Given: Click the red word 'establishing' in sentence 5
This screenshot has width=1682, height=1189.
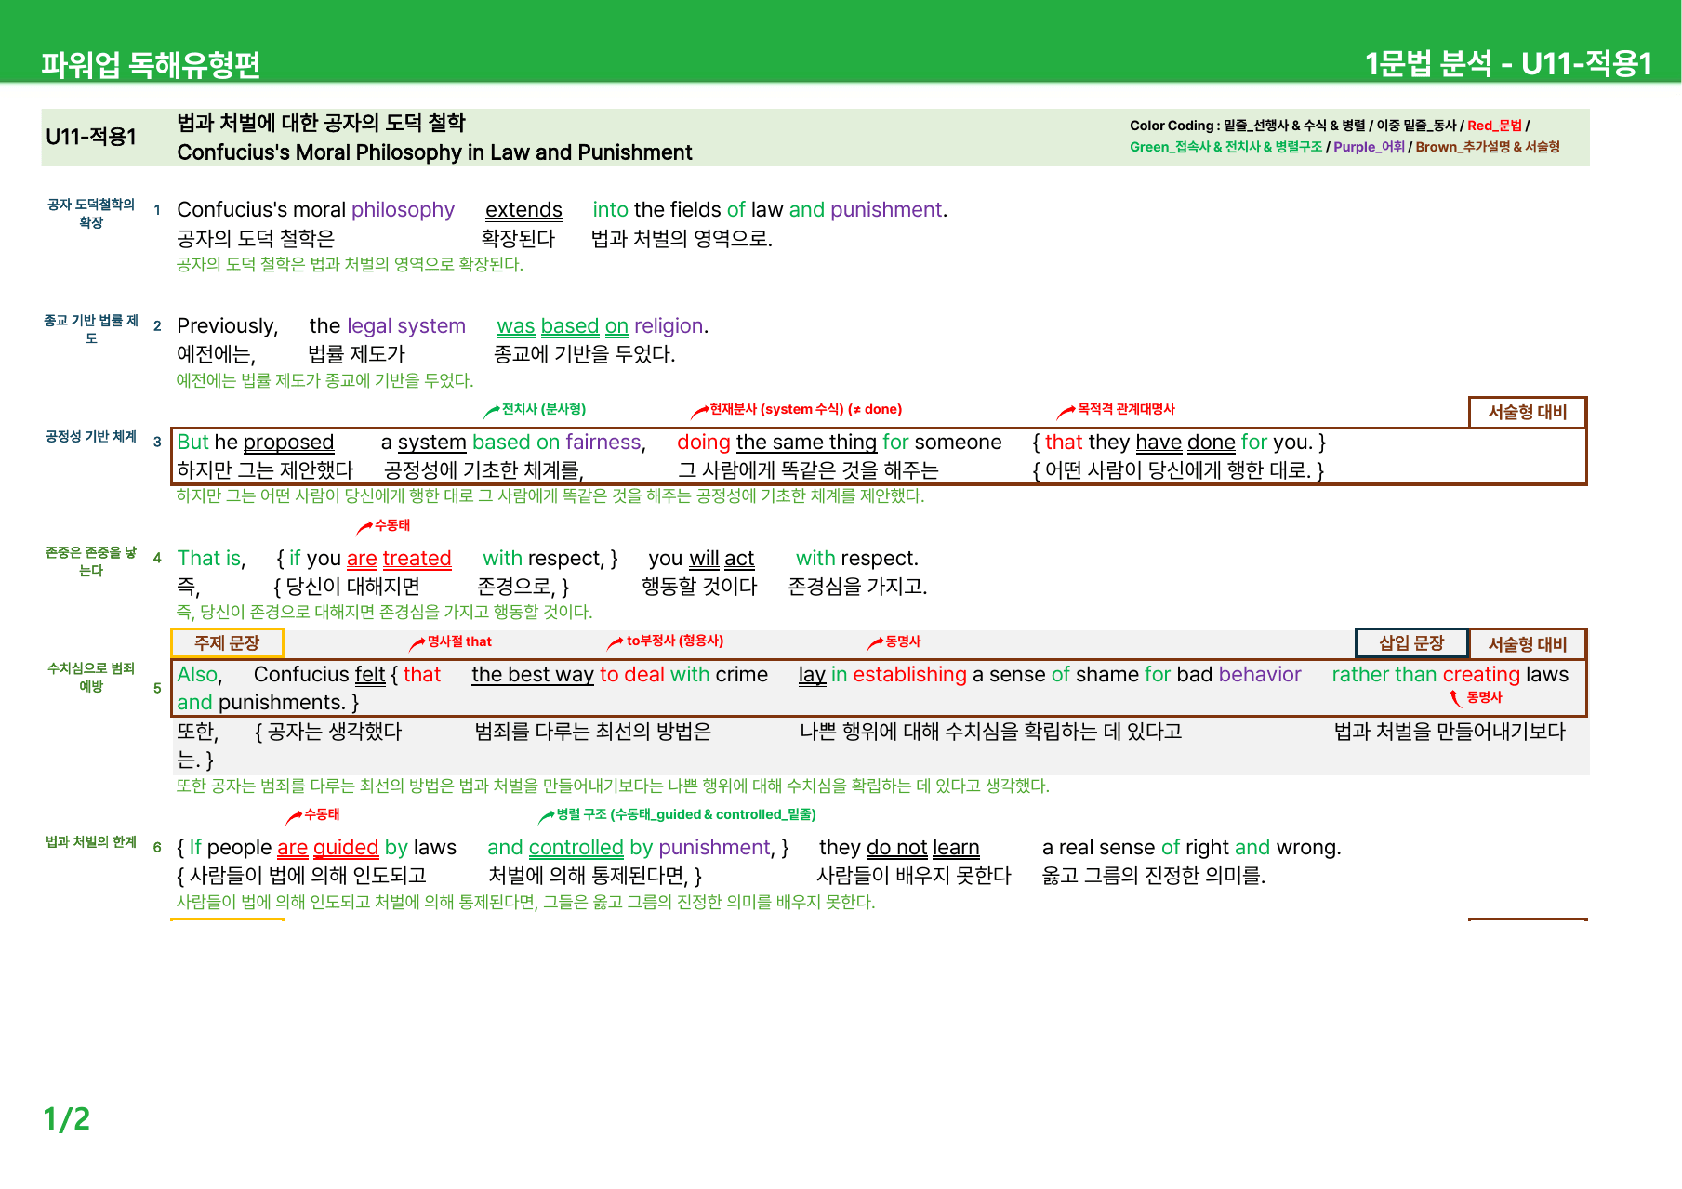Looking at the screenshot, I should pyautogui.click(x=910, y=675).
